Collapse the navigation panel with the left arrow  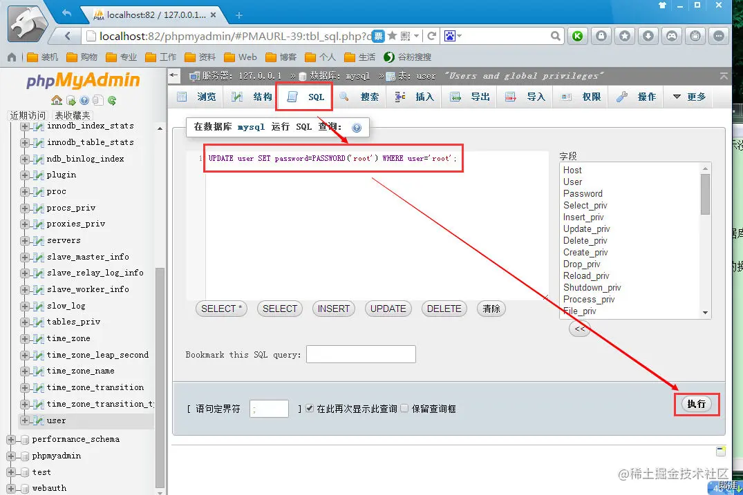[x=174, y=75]
